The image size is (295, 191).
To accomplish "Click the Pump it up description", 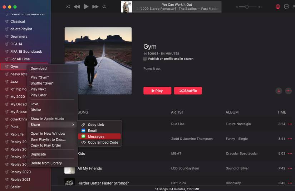I will pyautogui.click(x=152, y=68).
